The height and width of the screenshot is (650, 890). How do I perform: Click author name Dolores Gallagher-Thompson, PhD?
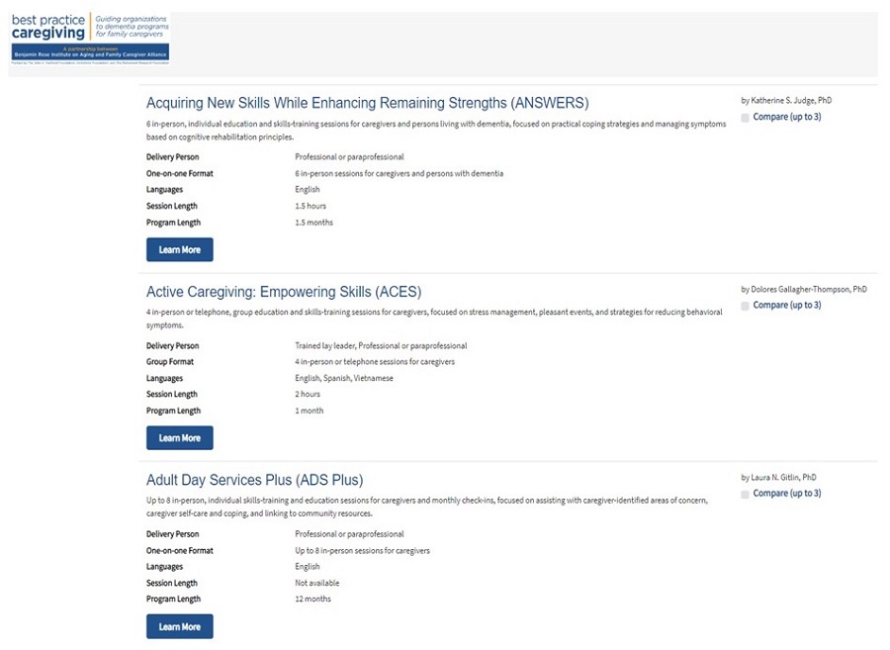(x=803, y=290)
